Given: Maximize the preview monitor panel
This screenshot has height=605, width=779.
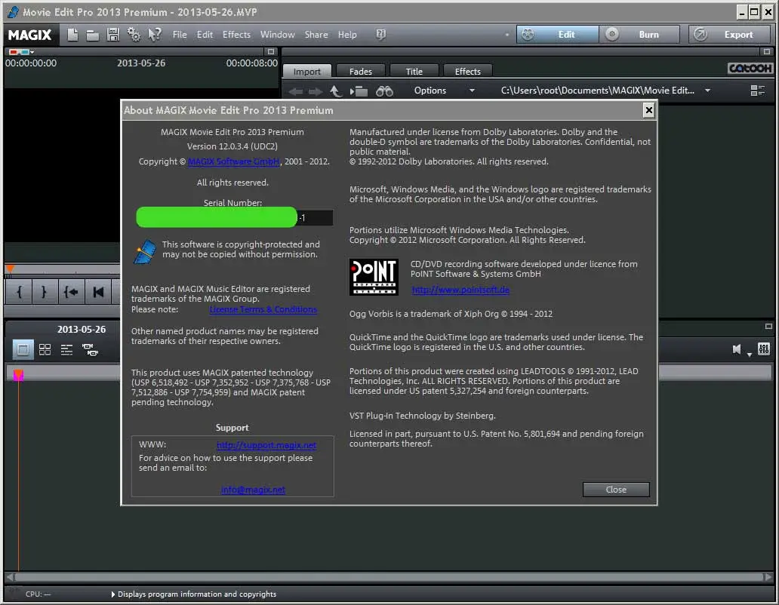Looking at the screenshot, I should point(271,51).
